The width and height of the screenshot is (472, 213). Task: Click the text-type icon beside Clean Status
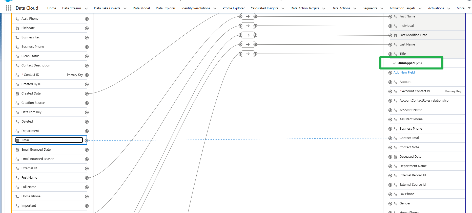pyautogui.click(x=17, y=56)
